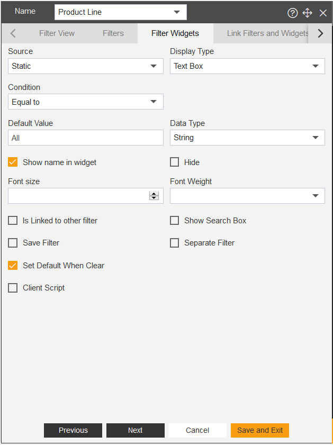This screenshot has height=445, width=333.
Task: Expand the Display Type dropdown
Action: click(248, 66)
